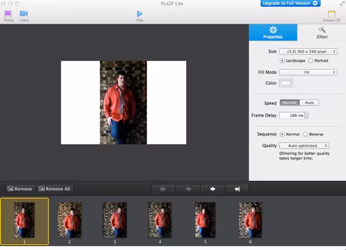346x250 pixels.
Task: Select frame thumbnail 3
Action: pyautogui.click(x=115, y=220)
